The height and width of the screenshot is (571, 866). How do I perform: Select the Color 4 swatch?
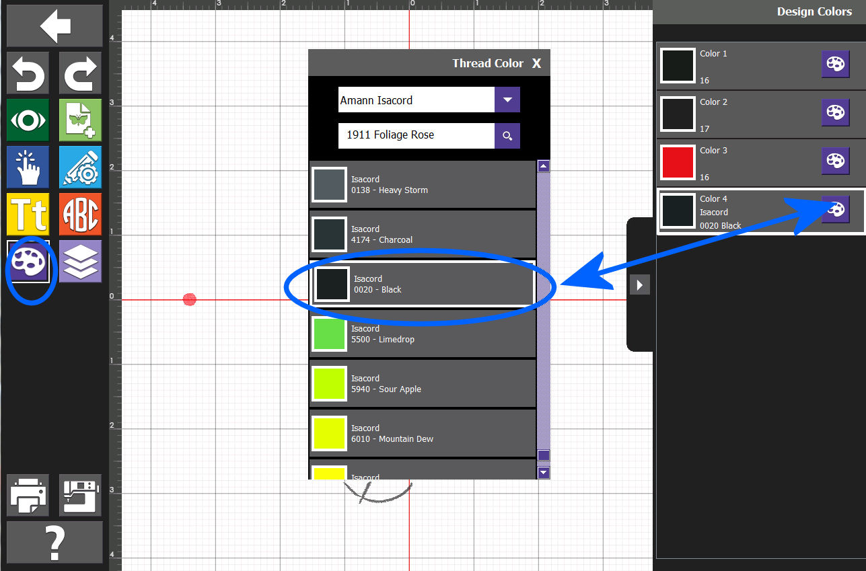point(678,211)
